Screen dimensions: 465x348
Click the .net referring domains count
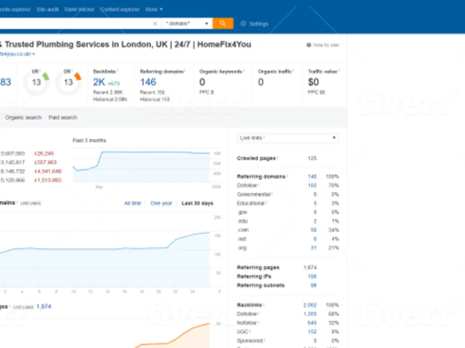(315, 239)
